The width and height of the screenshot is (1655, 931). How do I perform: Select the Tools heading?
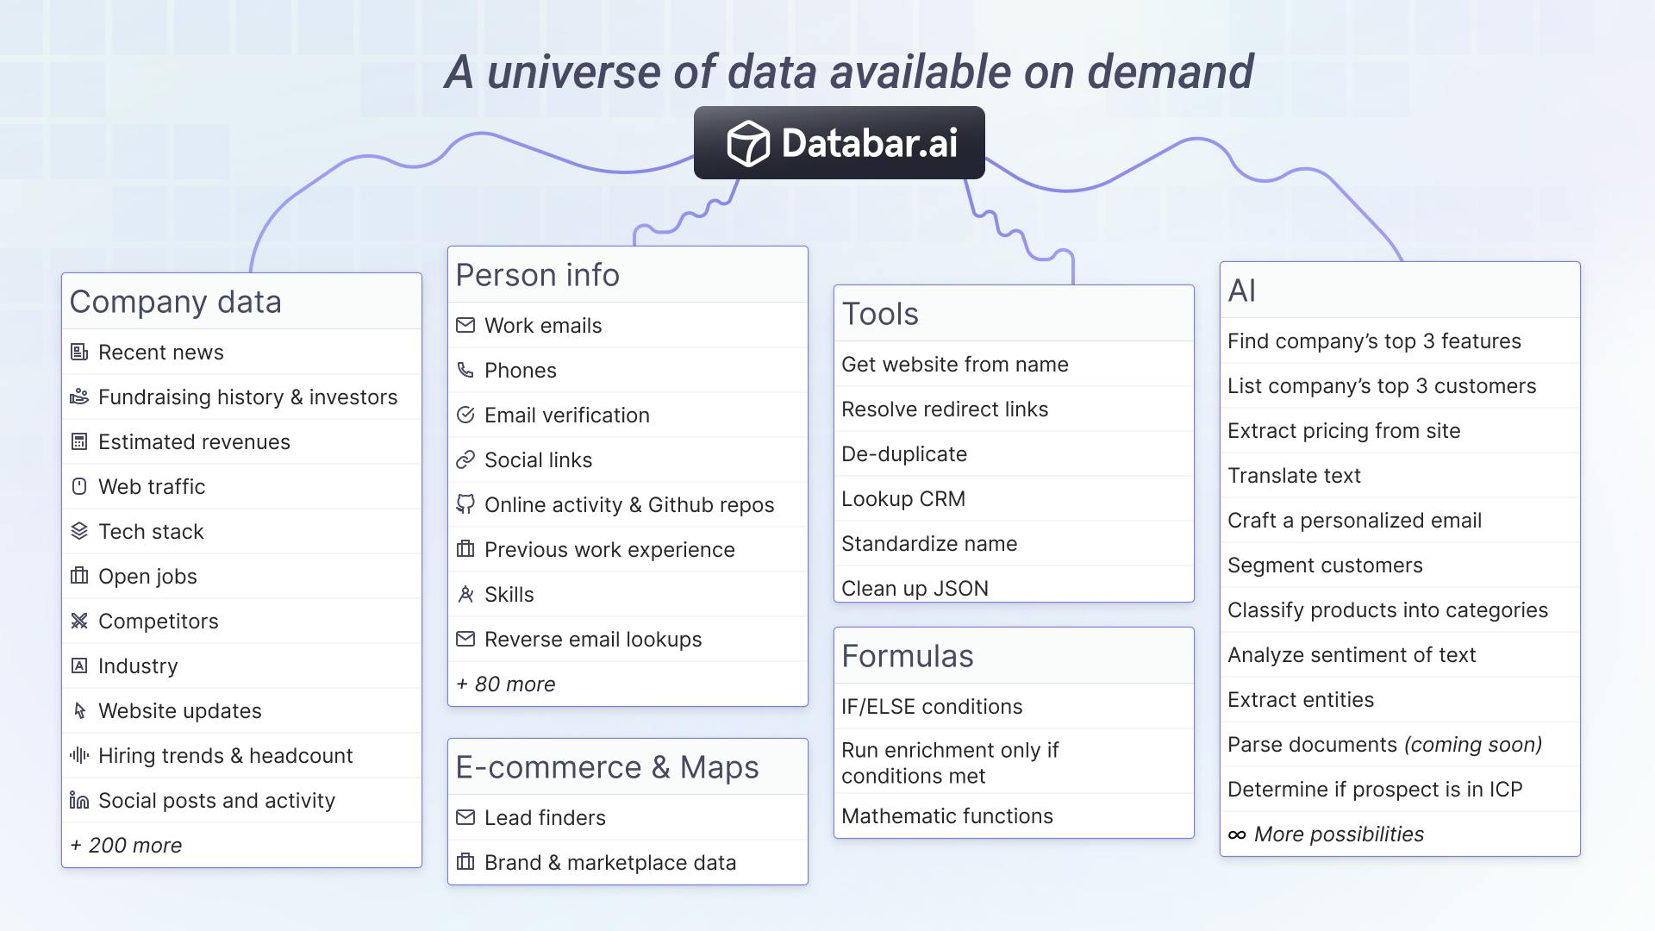click(880, 314)
